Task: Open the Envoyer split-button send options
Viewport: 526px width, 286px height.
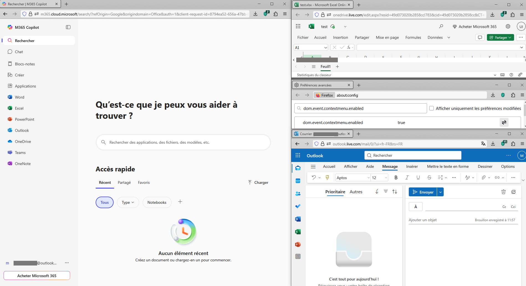Action: [440, 192]
